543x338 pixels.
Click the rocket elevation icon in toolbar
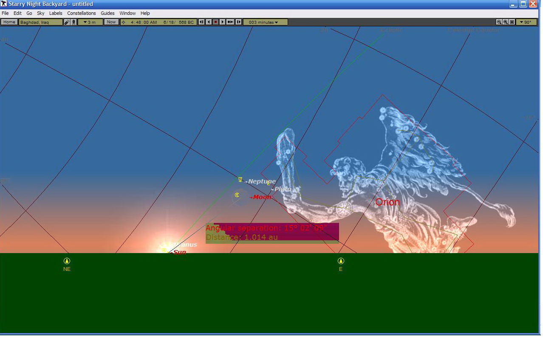(74, 22)
